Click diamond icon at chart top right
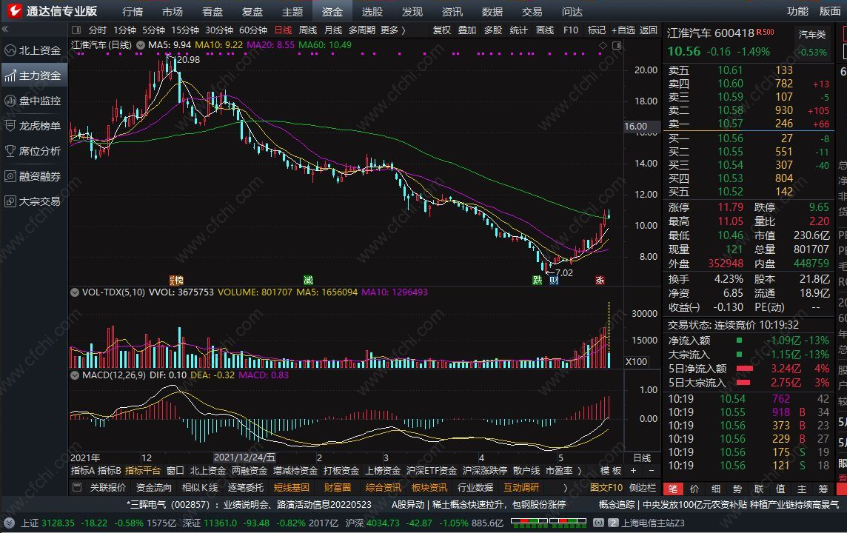Viewport: 847px width, 533px height. (x=603, y=46)
